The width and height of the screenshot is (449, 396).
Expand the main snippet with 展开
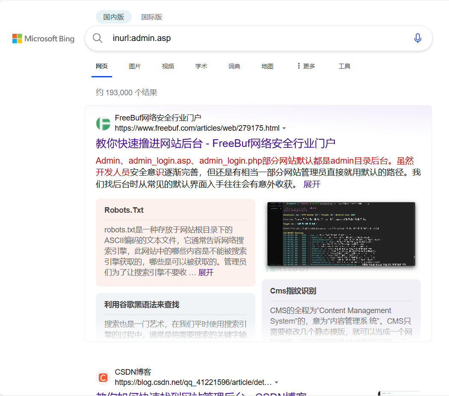pyautogui.click(x=312, y=184)
